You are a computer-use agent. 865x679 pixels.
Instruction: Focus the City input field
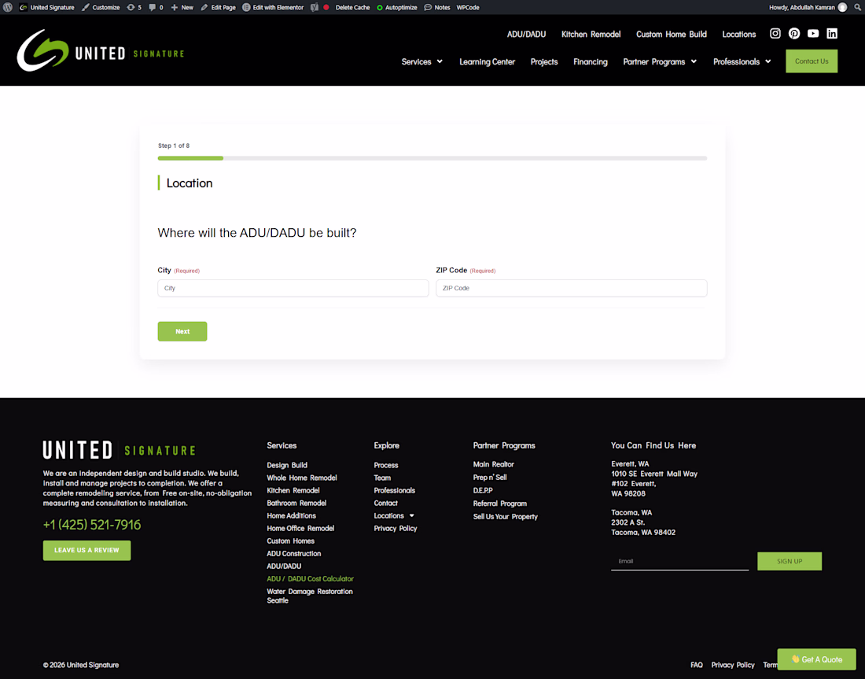(293, 288)
